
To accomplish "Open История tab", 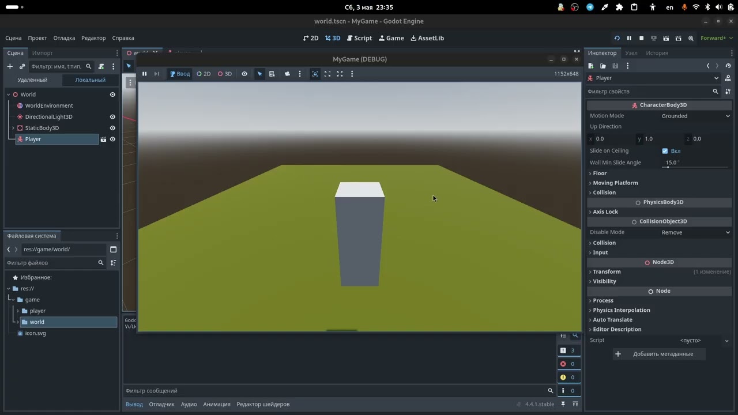I will tap(657, 53).
